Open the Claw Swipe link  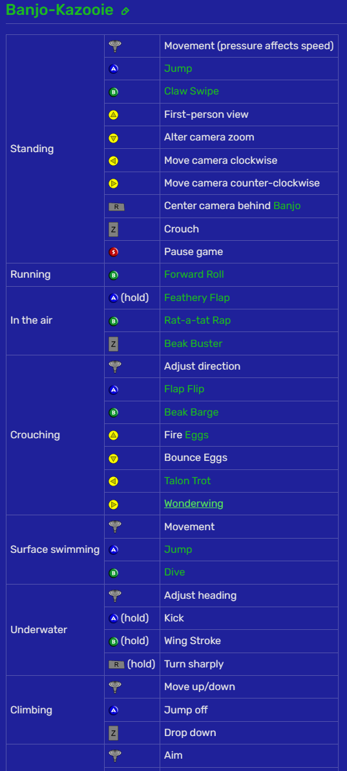click(x=191, y=91)
